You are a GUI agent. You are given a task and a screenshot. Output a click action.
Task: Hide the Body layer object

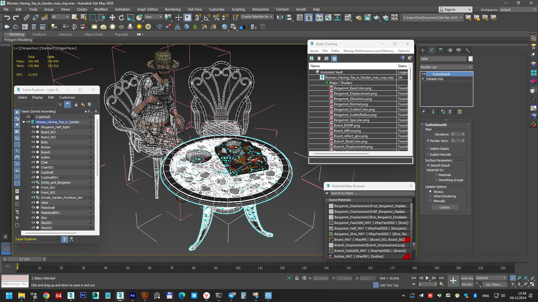click(33, 142)
